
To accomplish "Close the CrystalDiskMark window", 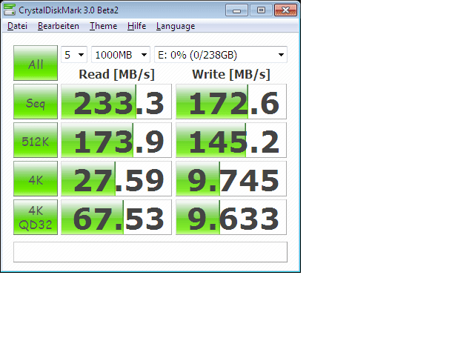I will (x=285, y=10).
